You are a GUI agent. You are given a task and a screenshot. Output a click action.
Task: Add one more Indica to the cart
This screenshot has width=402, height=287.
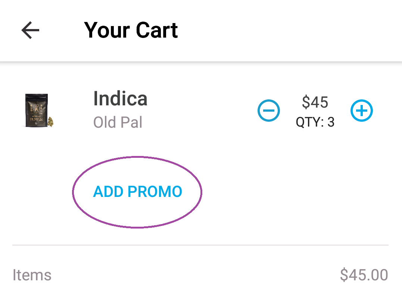361,111
